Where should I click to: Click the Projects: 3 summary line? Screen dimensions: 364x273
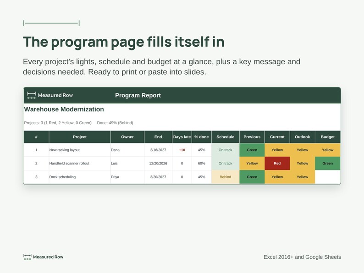(x=58, y=123)
